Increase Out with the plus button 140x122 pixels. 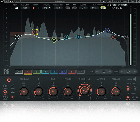click(135, 72)
